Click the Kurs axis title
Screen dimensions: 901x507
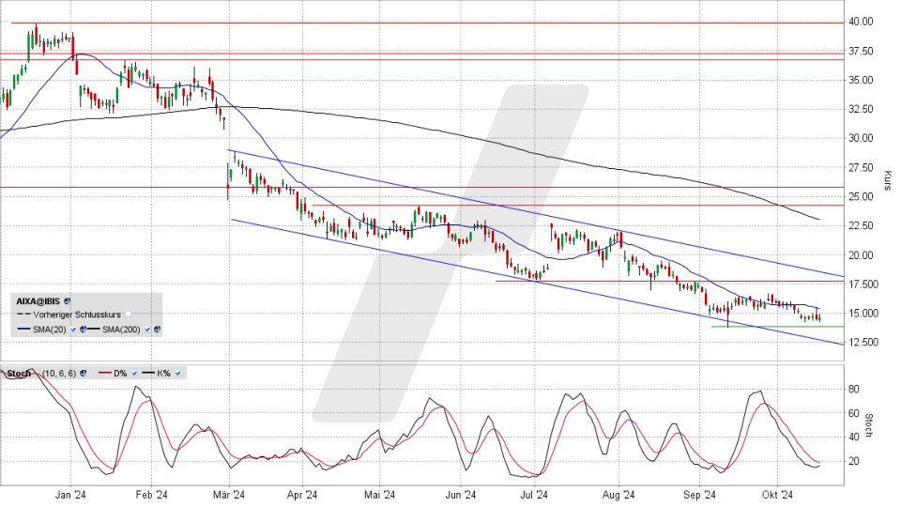coord(887,180)
